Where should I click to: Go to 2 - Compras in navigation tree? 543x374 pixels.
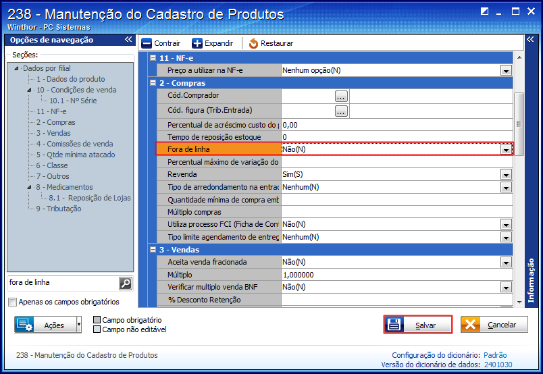[56, 122]
